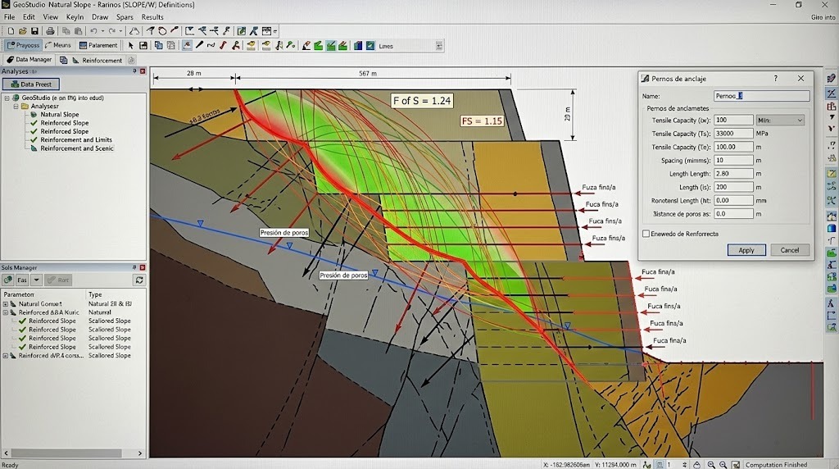The width and height of the screenshot is (839, 469).
Task: Toggle first Reinforced Slope check in Analyses tree
Action: pyautogui.click(x=34, y=123)
